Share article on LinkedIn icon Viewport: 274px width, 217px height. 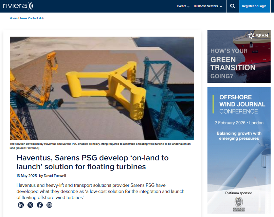[x=21, y=205]
